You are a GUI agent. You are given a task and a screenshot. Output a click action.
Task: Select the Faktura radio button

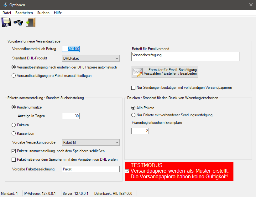pyautogui.click(x=13, y=125)
